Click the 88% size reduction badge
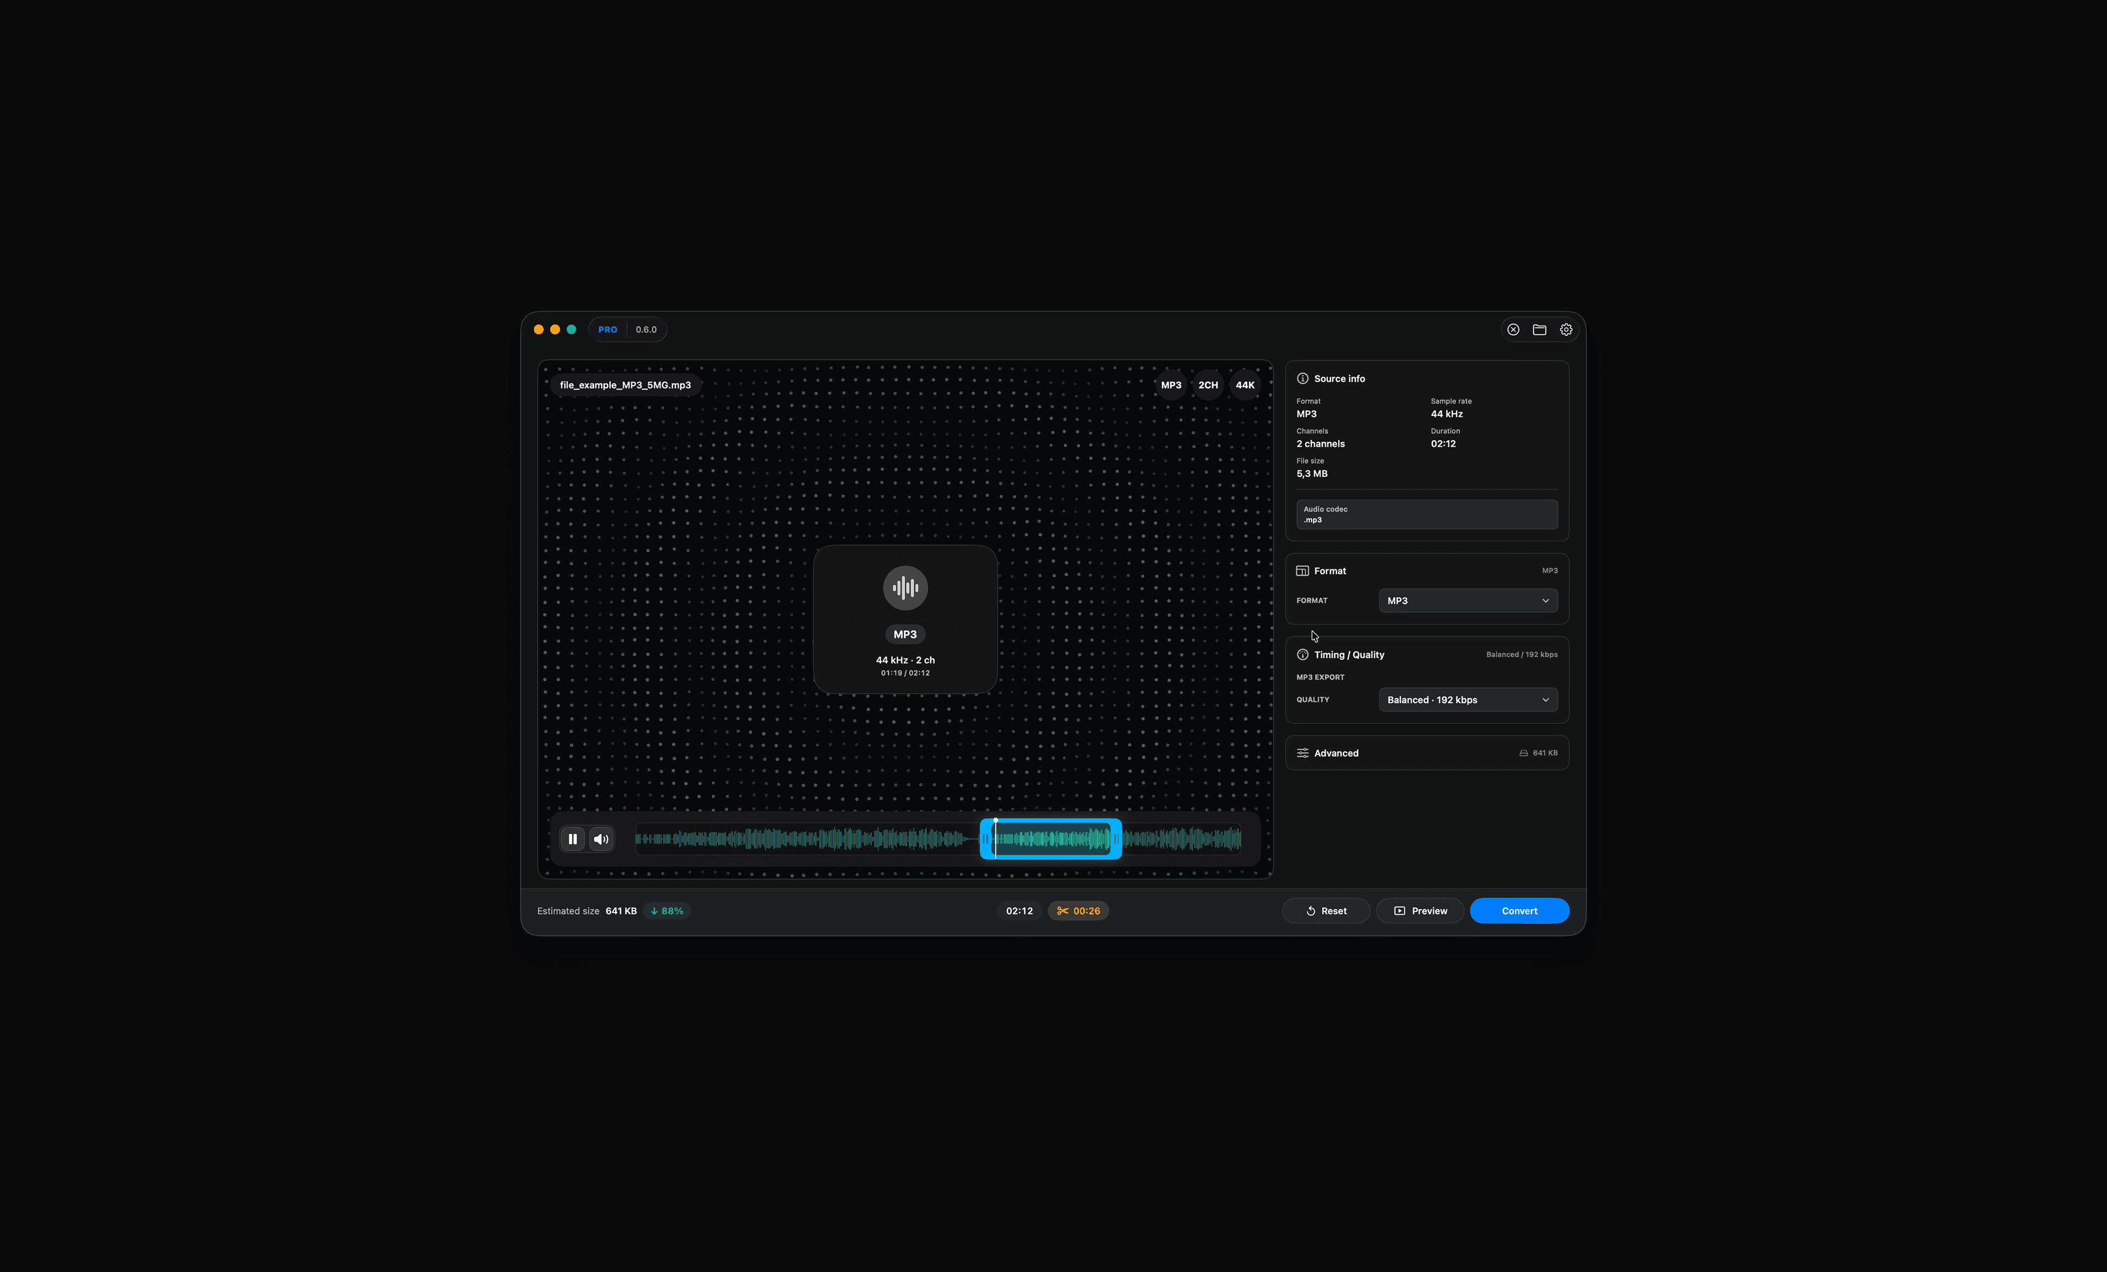The width and height of the screenshot is (2107, 1272). point(667,911)
